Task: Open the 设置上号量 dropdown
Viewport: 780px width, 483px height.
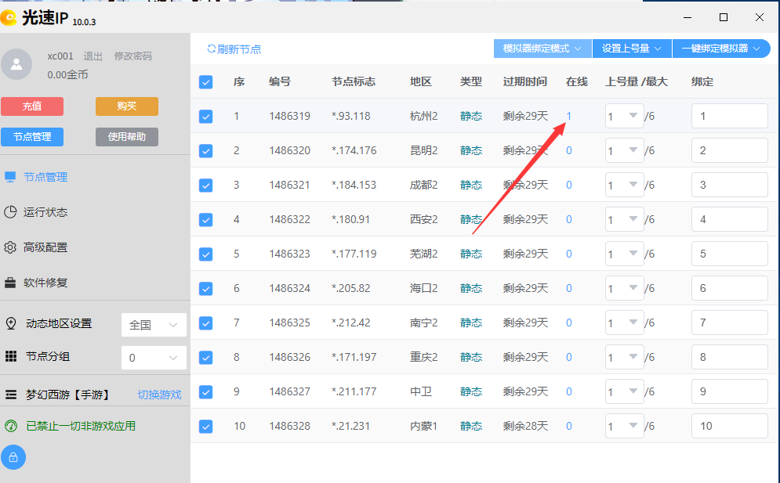Action: point(632,49)
